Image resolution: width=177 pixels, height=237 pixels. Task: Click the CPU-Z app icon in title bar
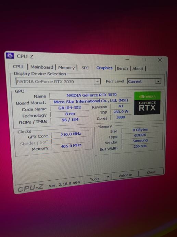tap(10, 55)
